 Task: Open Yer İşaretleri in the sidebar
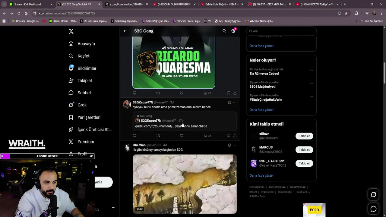pyautogui.click(x=84, y=117)
